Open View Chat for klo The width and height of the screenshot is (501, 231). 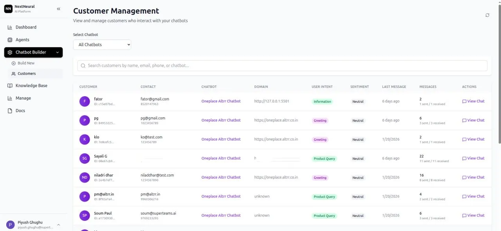[x=473, y=140]
